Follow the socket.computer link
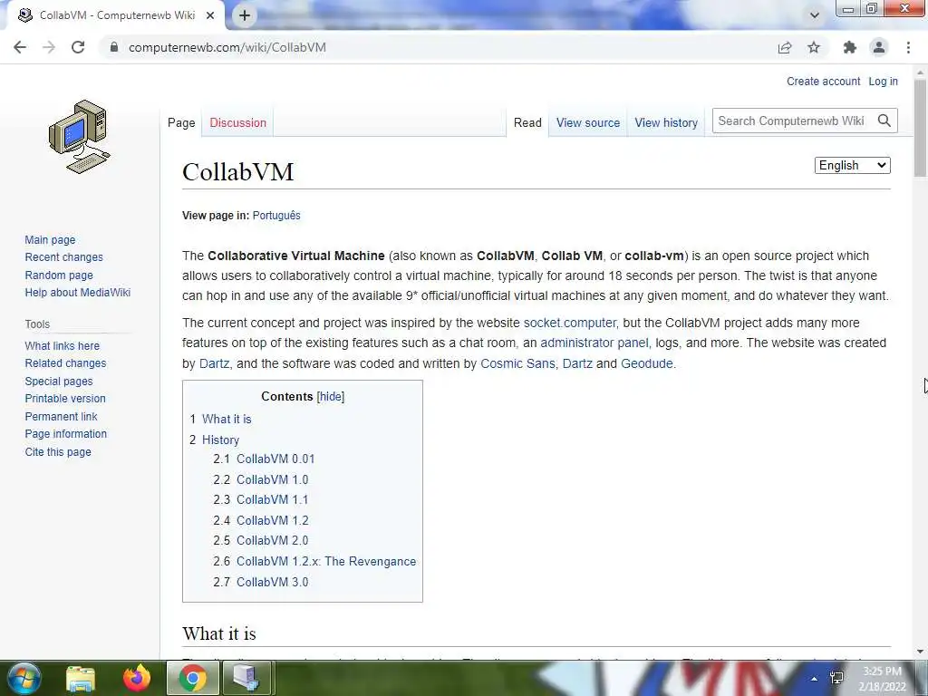 point(569,324)
